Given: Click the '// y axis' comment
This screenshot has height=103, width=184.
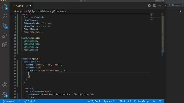Looking at the screenshot, I should pyautogui.click(x=45, y=26).
